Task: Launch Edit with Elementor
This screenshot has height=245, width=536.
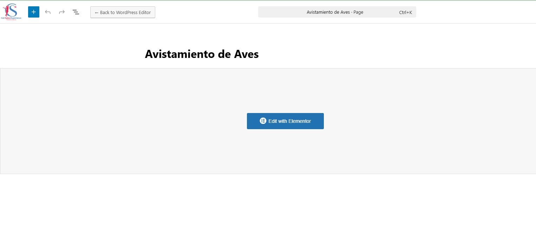Action: pos(285,121)
